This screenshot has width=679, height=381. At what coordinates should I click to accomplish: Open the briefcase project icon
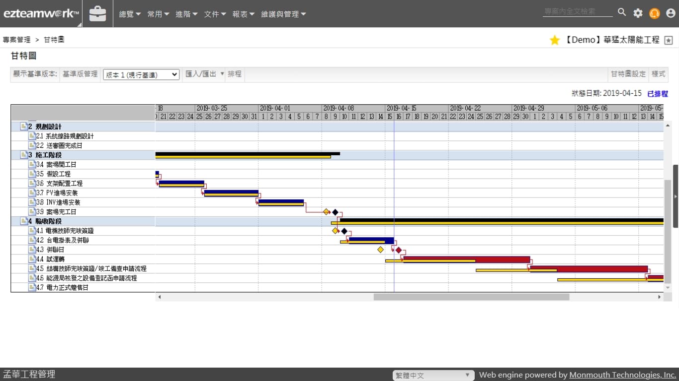tap(97, 14)
